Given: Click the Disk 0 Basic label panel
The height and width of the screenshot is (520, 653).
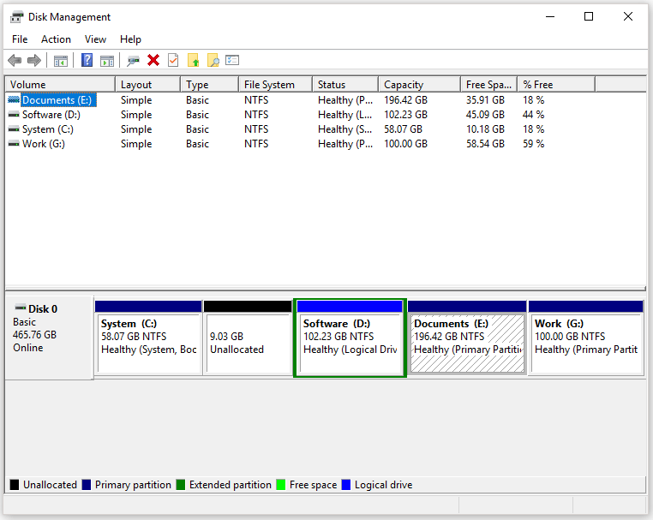Looking at the screenshot, I should (x=49, y=338).
